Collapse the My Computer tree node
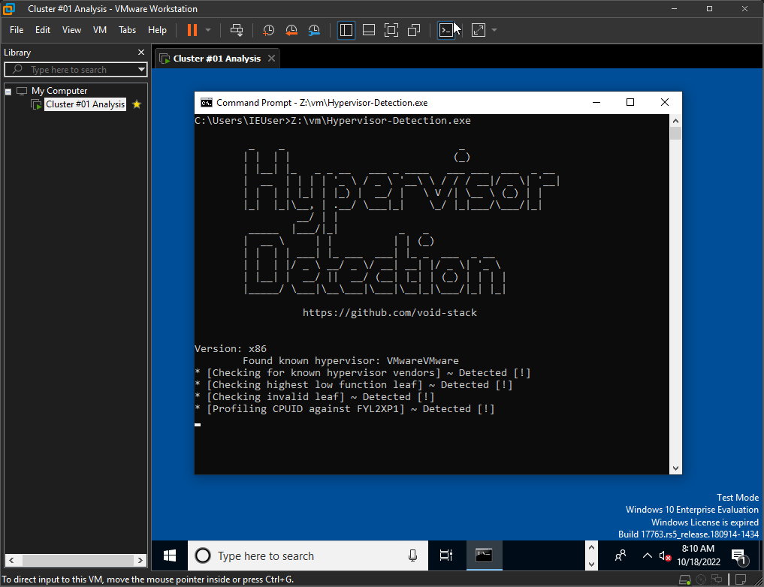 (8, 91)
